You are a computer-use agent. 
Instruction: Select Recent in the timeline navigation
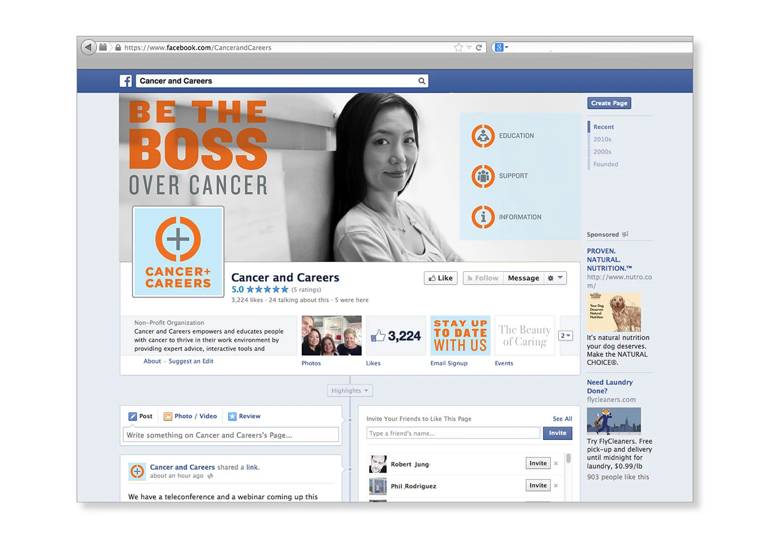click(x=604, y=127)
